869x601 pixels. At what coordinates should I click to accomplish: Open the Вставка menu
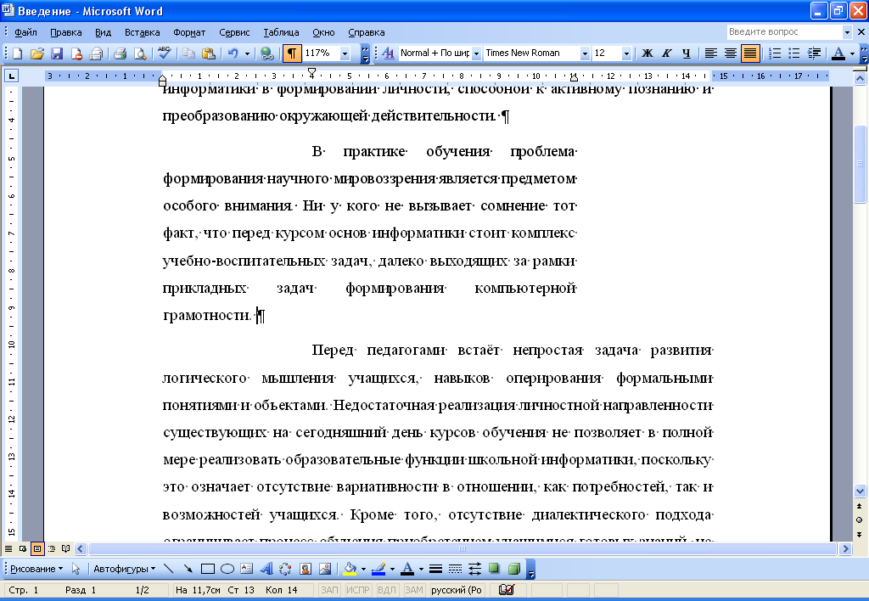pos(142,32)
